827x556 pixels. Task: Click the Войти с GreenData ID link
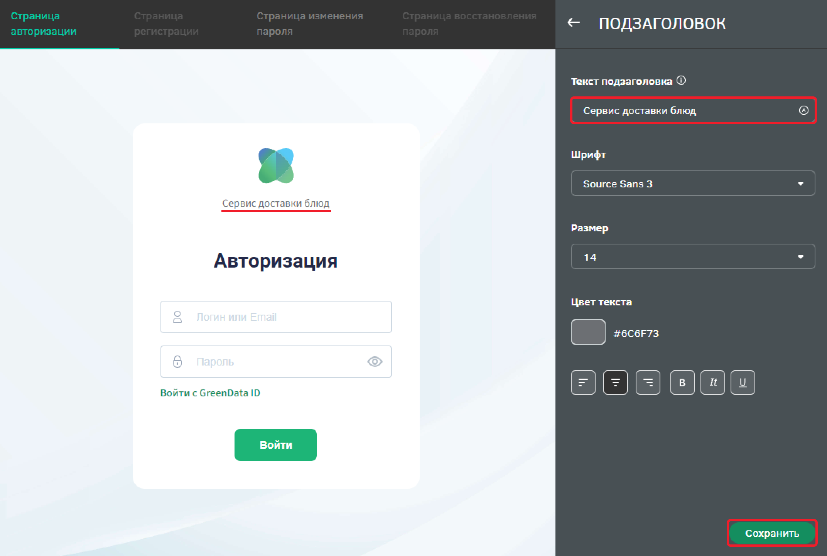210,393
